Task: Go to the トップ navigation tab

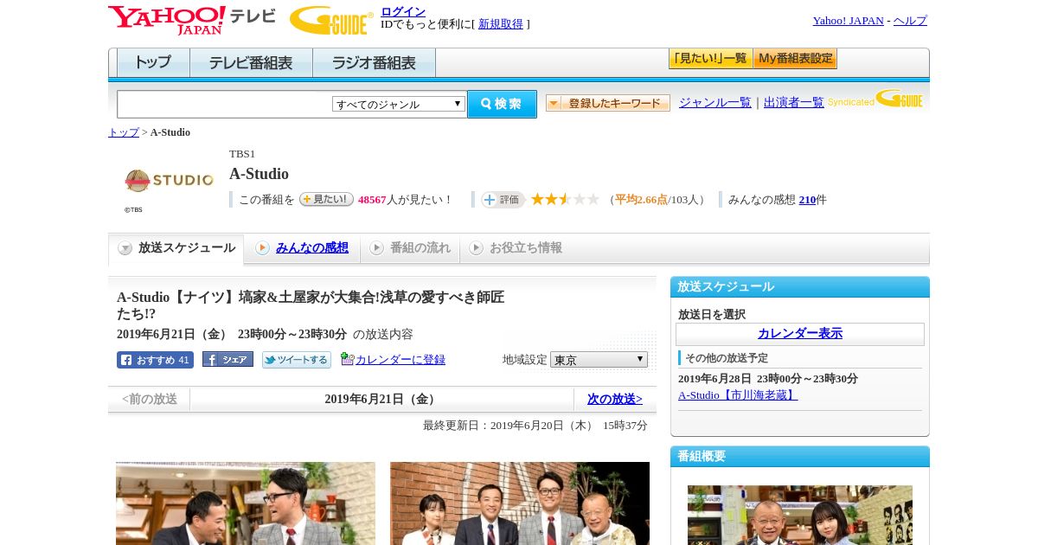Action: [x=153, y=63]
